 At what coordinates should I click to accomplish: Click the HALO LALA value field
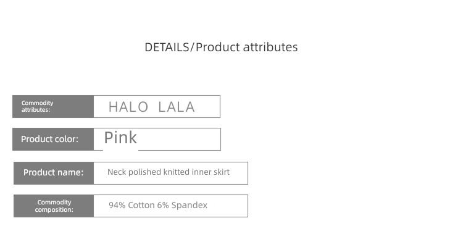(x=157, y=106)
